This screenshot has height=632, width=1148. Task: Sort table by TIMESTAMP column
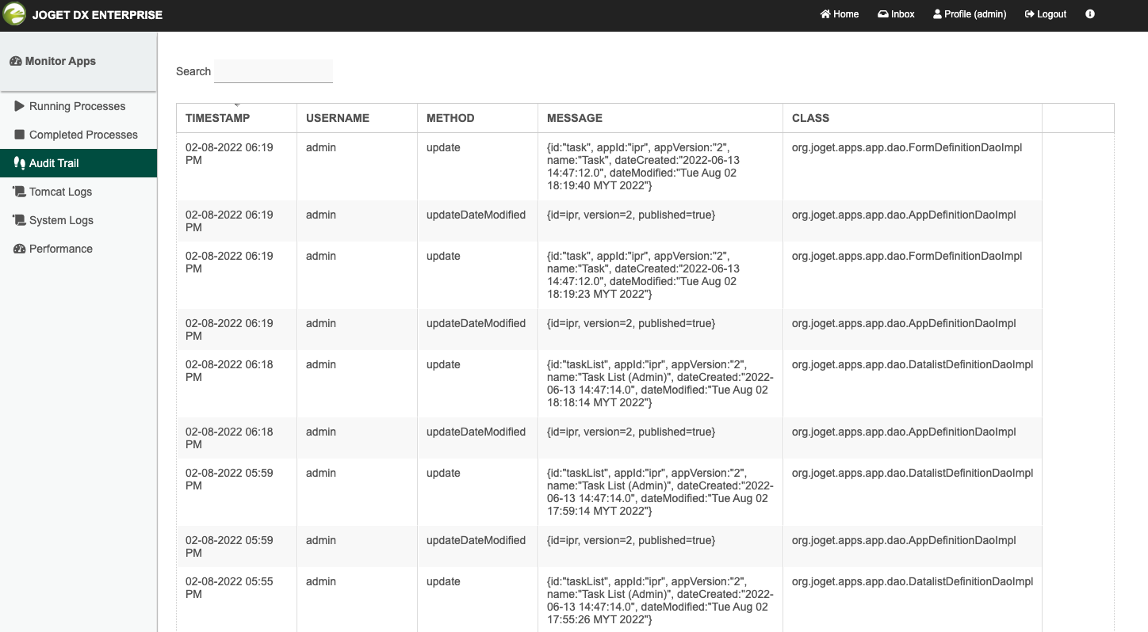coord(217,118)
